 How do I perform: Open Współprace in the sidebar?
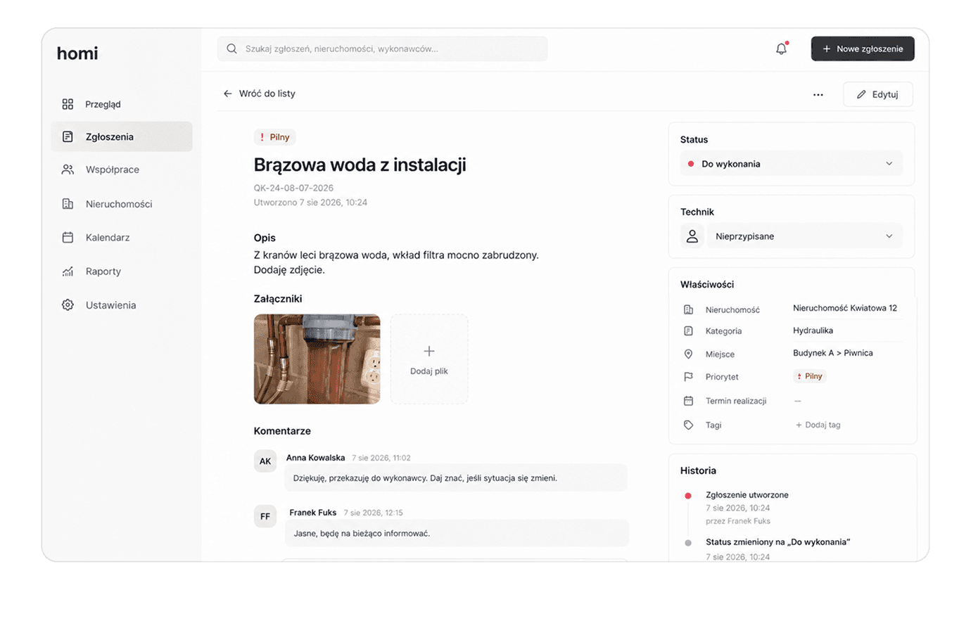point(122,169)
